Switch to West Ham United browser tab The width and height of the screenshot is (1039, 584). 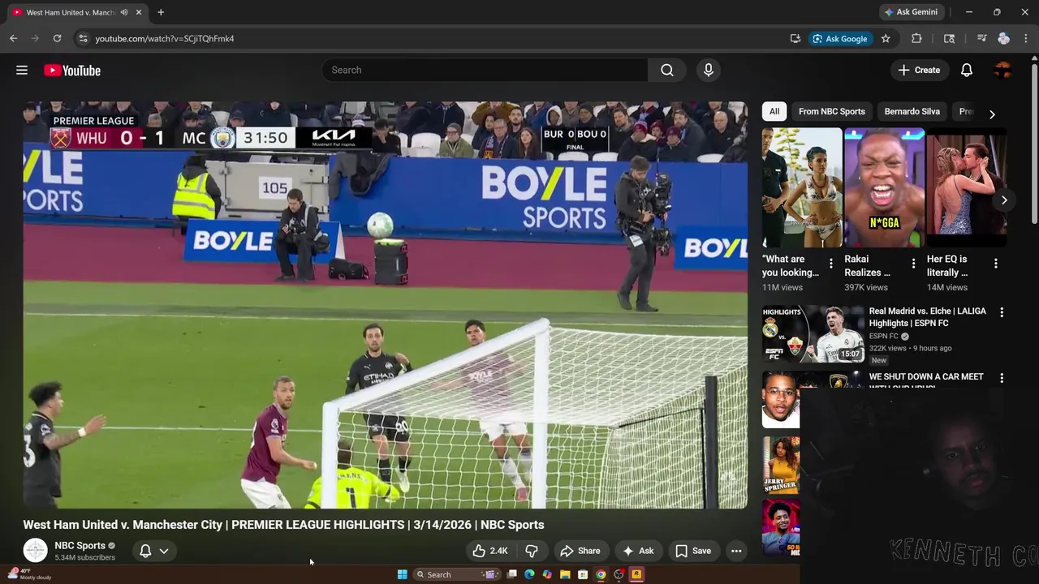pos(69,12)
